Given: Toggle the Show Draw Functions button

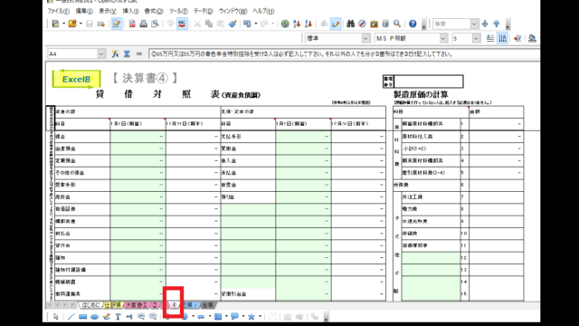Looking at the screenshot, I should (x=336, y=24).
